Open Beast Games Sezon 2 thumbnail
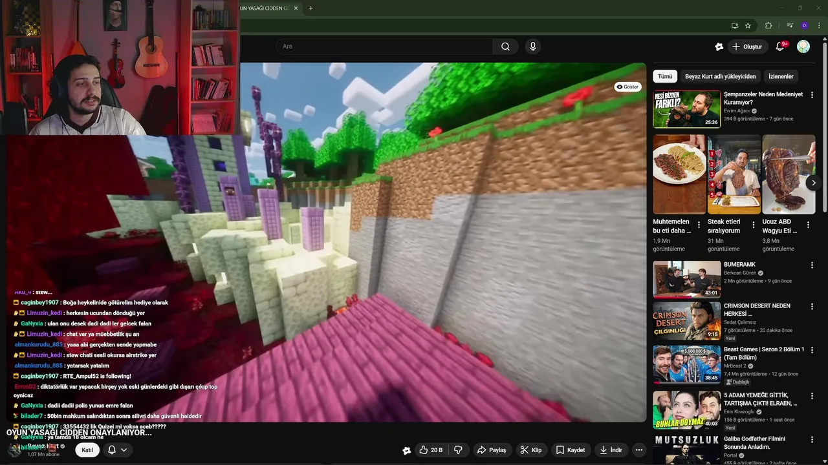This screenshot has height=465, width=828. [x=686, y=364]
